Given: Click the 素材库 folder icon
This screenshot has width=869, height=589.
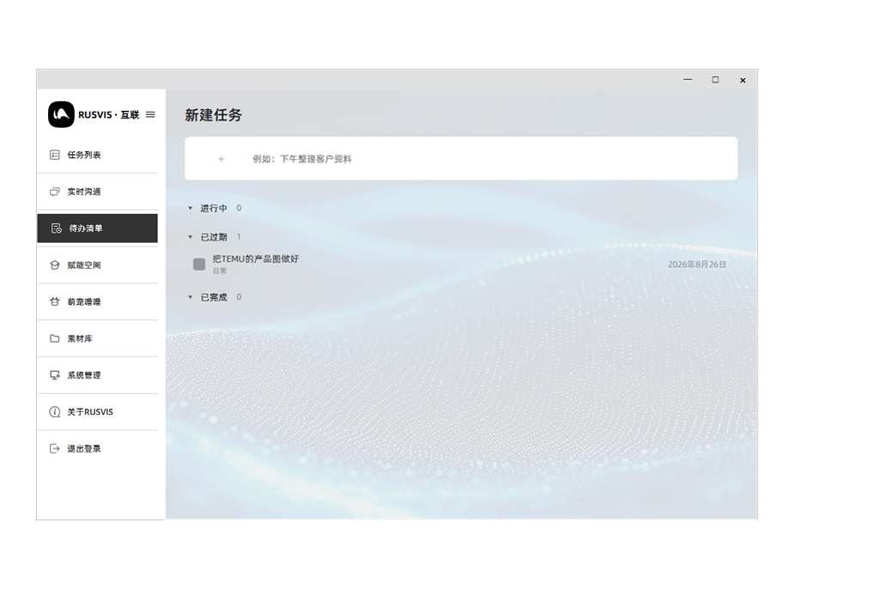Looking at the screenshot, I should (54, 338).
